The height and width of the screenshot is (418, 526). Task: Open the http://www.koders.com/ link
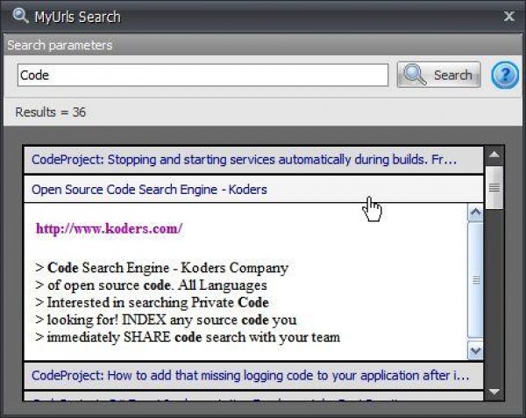click(109, 229)
